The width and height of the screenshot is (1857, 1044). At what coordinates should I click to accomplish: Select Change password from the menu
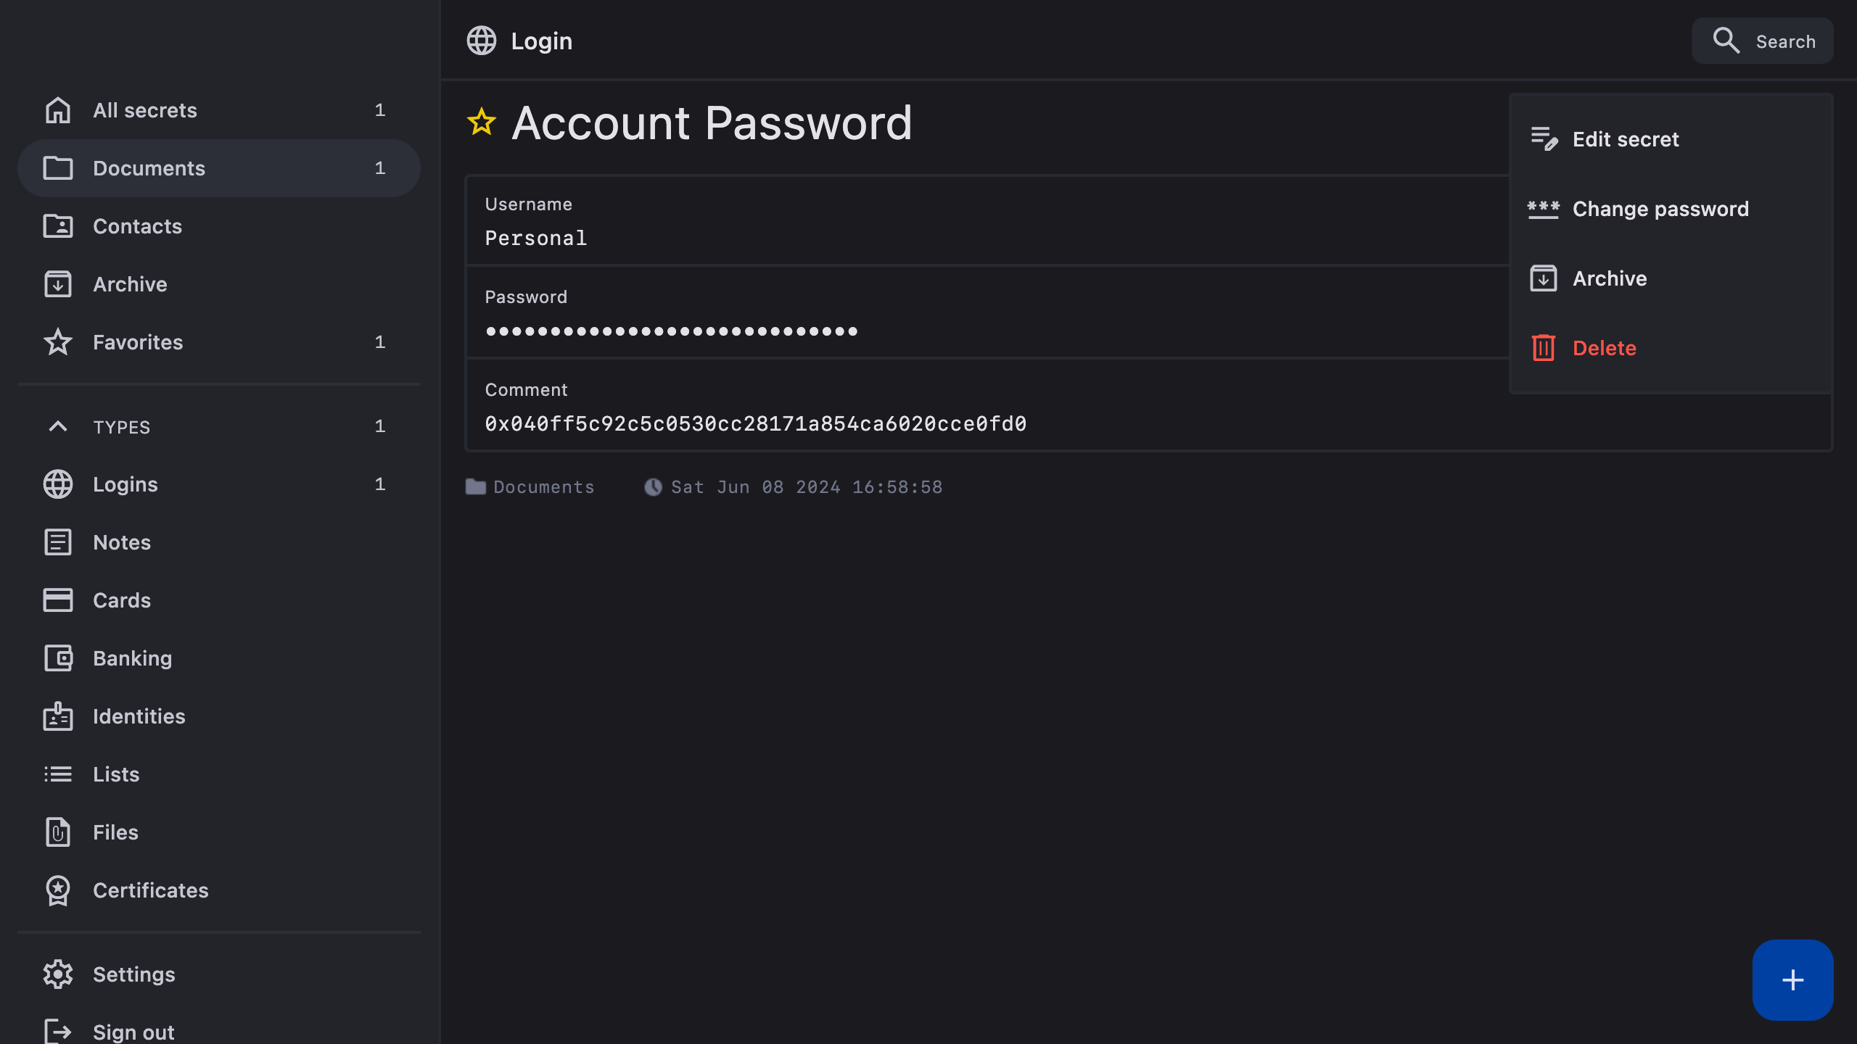(1660, 209)
